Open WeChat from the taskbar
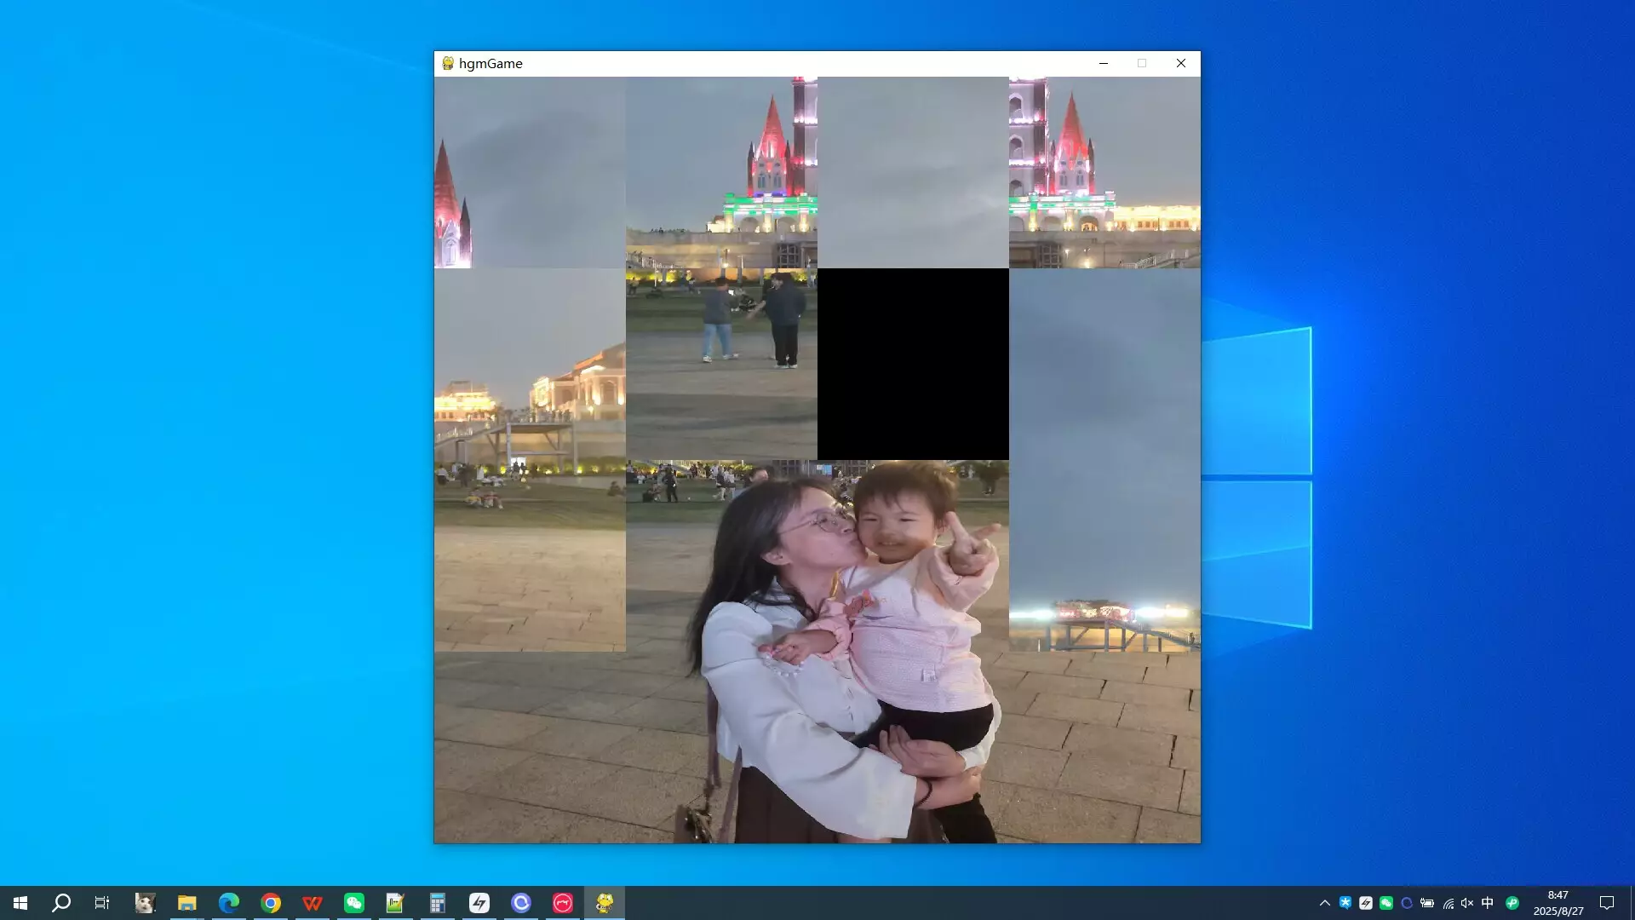The width and height of the screenshot is (1635, 920). coord(354,903)
